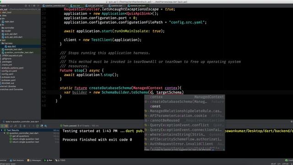This screenshot has width=293, height=165.
Task: Choose ManagedRelationshipDeleteRule completion suggestion
Action: 184,111
